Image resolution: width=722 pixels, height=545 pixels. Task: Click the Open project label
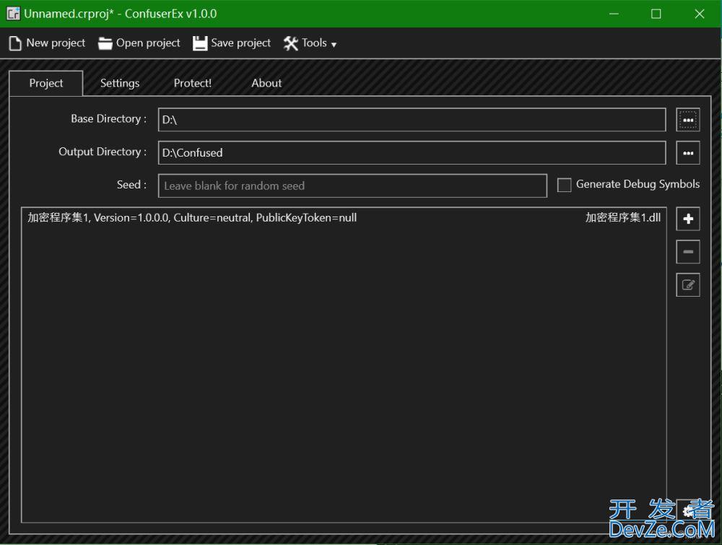pyautogui.click(x=148, y=43)
